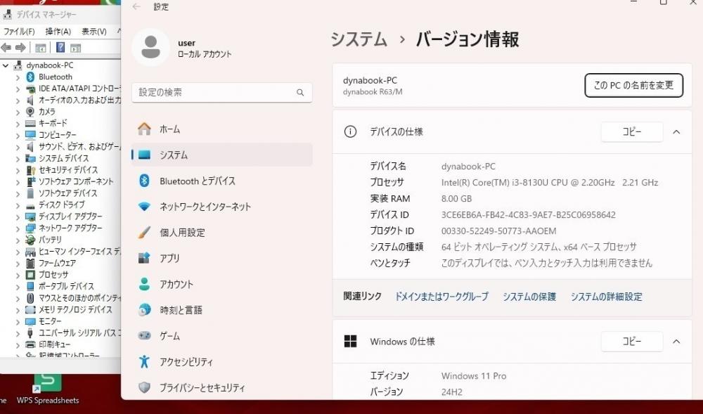The height and width of the screenshot is (414, 703).
Task: Open ファイル(F) menu in Device Manager
Action: [x=19, y=32]
